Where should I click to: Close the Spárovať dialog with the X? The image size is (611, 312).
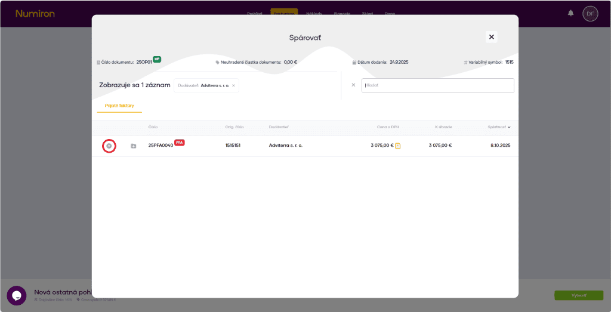(492, 37)
